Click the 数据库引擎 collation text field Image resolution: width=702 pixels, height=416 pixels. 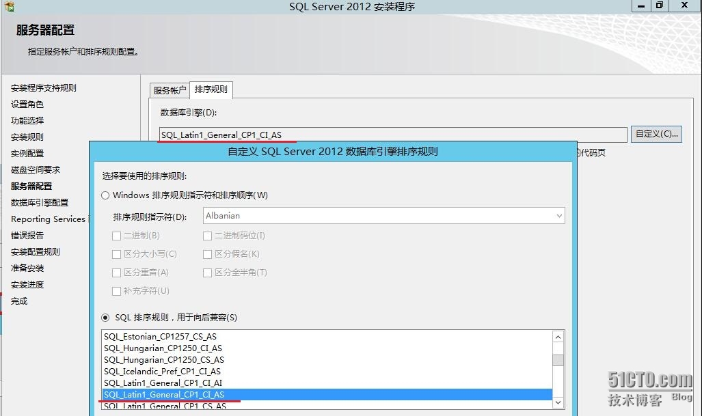click(393, 135)
